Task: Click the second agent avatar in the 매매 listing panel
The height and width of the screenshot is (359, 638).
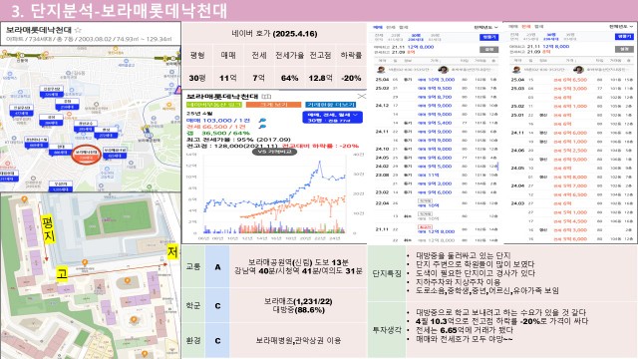Action: tap(443, 70)
